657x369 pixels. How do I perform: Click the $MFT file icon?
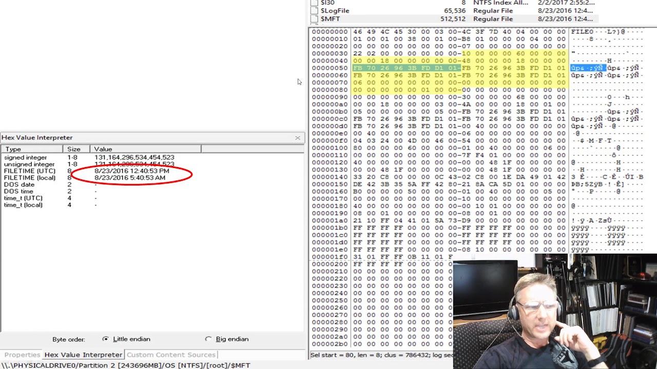314,19
